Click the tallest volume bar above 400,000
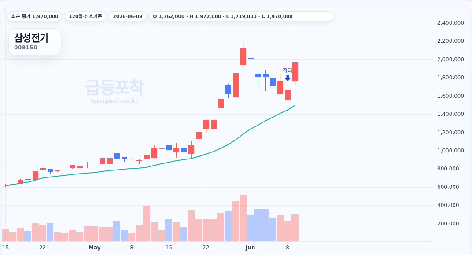Screen dimensions: 472x255 243,218
